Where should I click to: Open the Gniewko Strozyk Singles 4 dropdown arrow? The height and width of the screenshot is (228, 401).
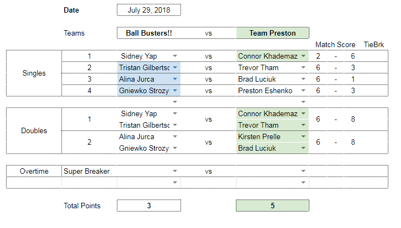(x=175, y=90)
